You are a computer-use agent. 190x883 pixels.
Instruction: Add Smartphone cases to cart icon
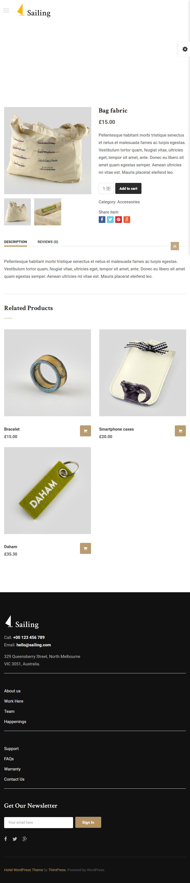[180, 431]
